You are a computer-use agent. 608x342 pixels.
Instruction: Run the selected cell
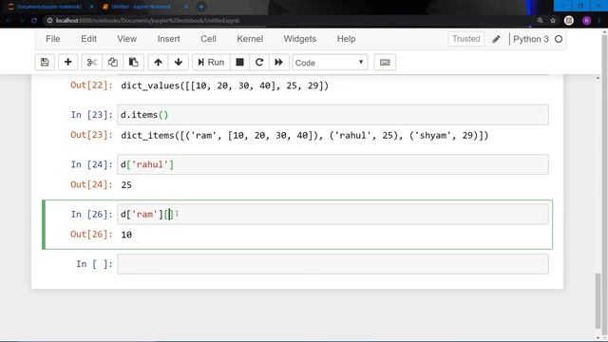[211, 62]
